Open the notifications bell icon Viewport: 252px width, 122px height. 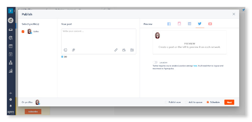pos(11,106)
